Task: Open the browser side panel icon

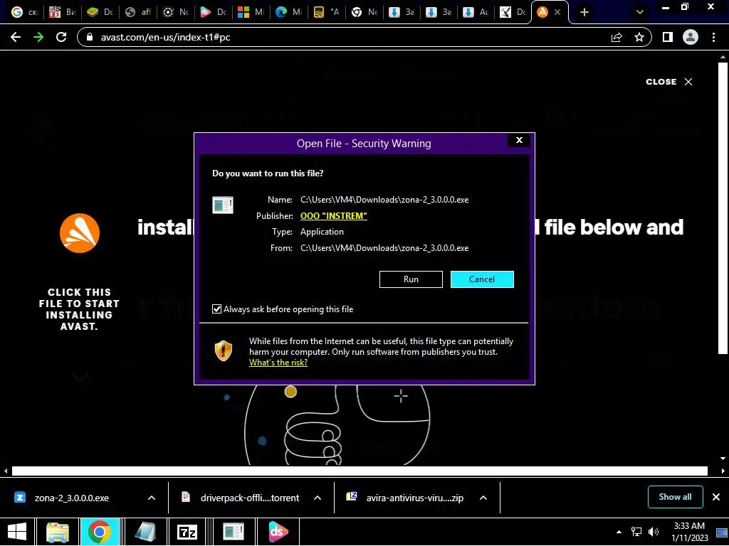Action: (668, 37)
